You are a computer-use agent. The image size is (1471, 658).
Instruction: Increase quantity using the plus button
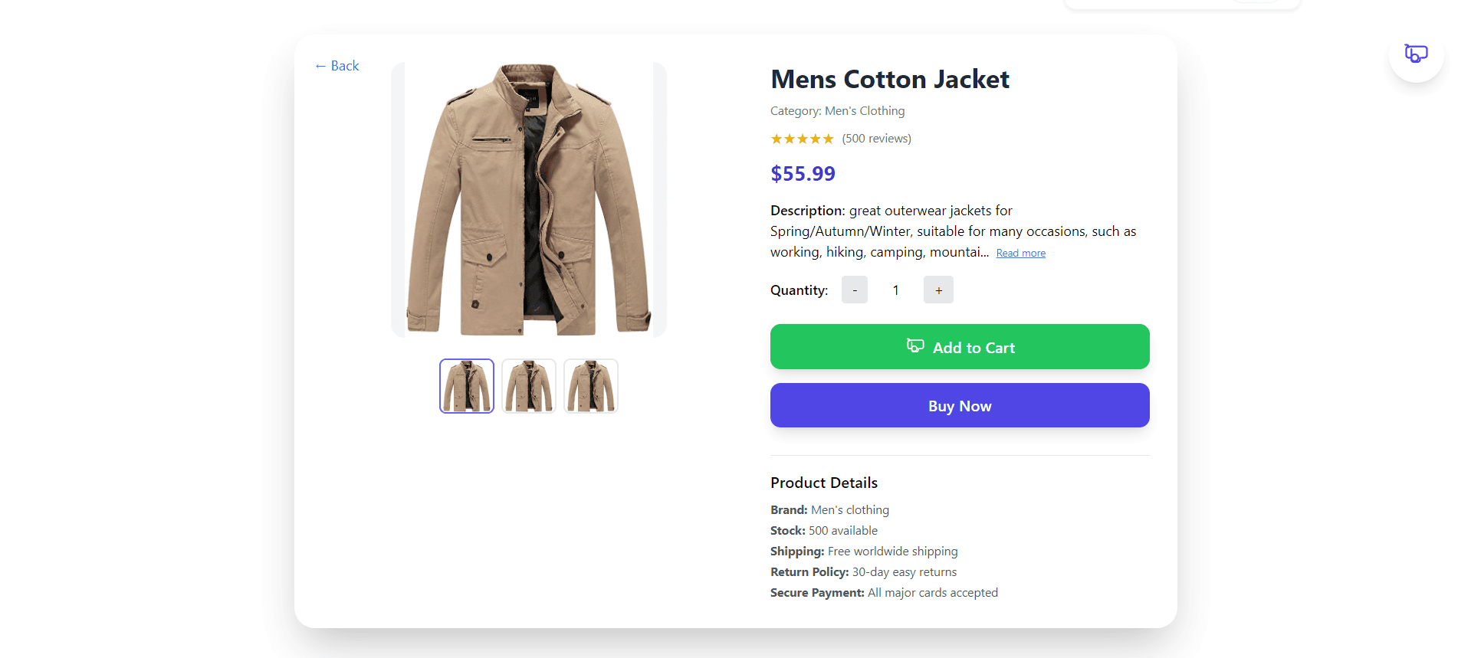click(x=937, y=290)
